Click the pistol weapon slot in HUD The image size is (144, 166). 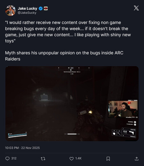coord(129,132)
